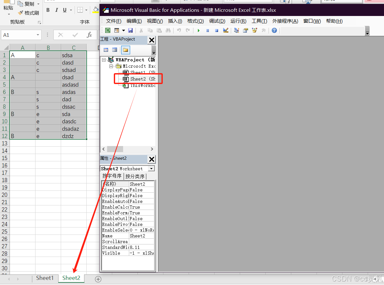
Task: Collapse the VBAProject tree node
Action: [x=104, y=60]
